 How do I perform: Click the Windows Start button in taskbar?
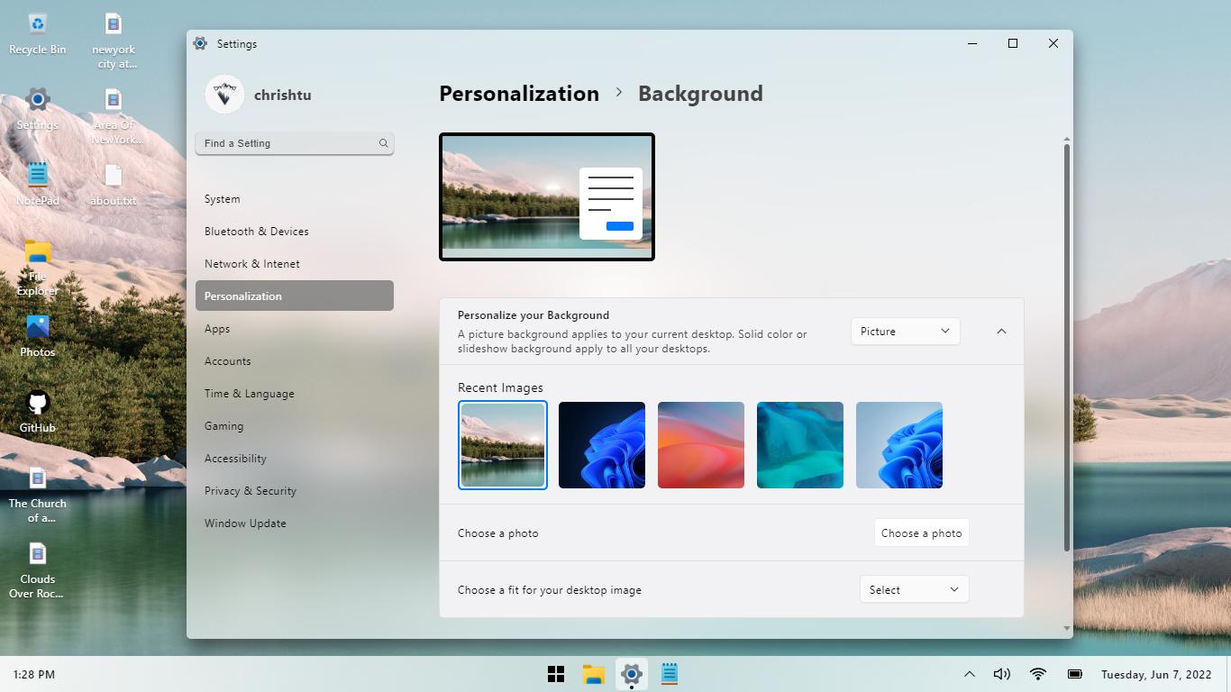point(556,674)
